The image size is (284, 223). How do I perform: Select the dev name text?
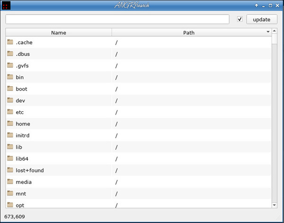pos(20,100)
